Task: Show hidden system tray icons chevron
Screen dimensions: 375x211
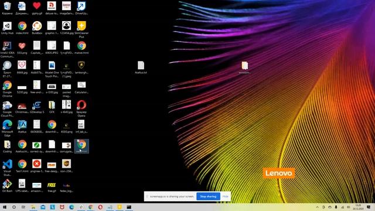Action: click(x=317, y=207)
